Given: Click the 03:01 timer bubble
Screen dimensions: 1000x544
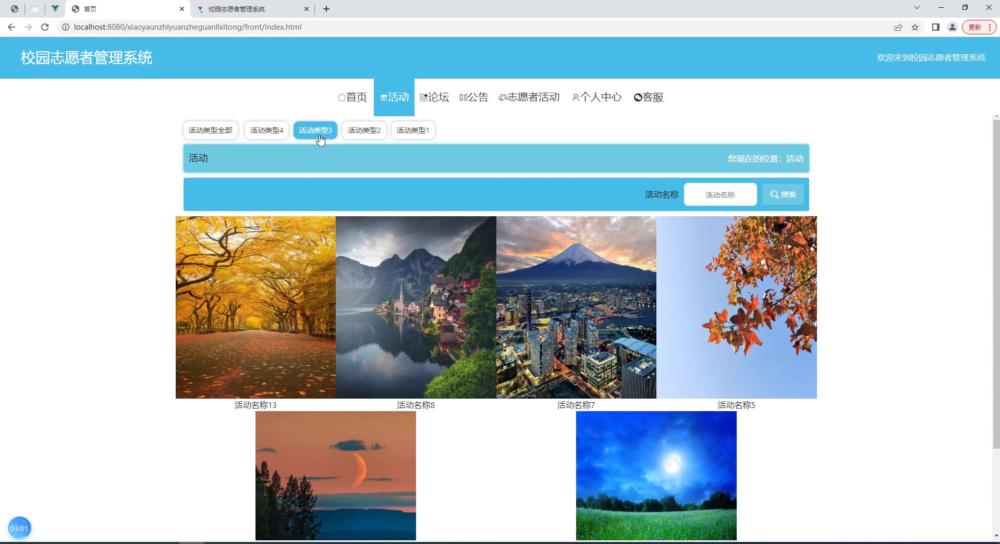Looking at the screenshot, I should click(x=19, y=528).
